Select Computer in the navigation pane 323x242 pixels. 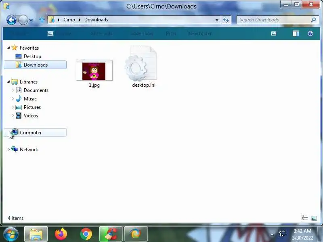[x=35, y=133]
